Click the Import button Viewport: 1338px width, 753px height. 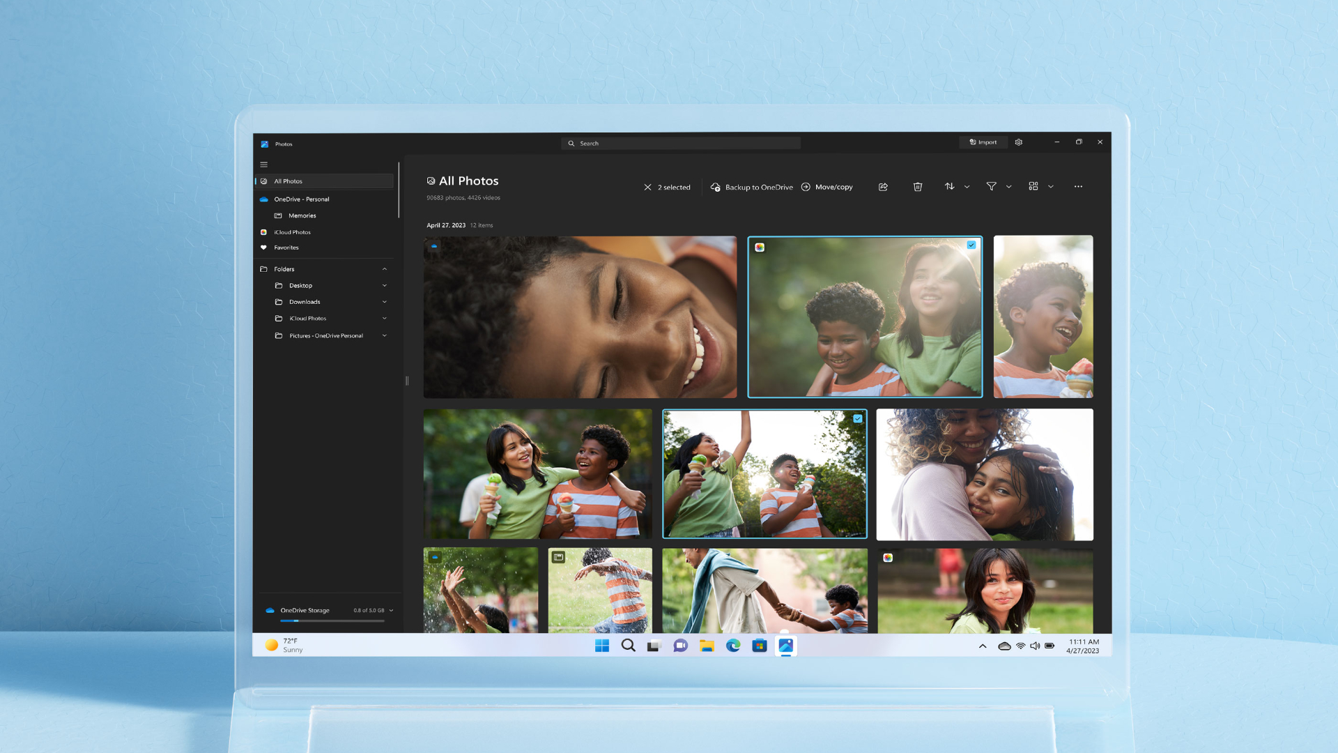(983, 142)
